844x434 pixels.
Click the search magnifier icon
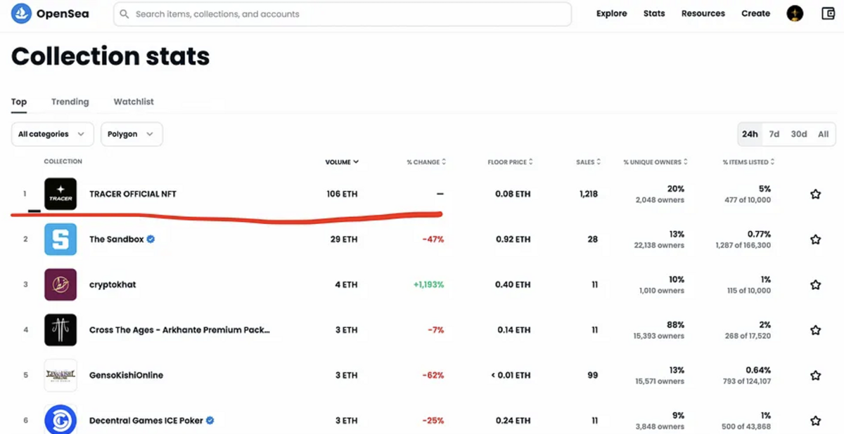click(125, 14)
